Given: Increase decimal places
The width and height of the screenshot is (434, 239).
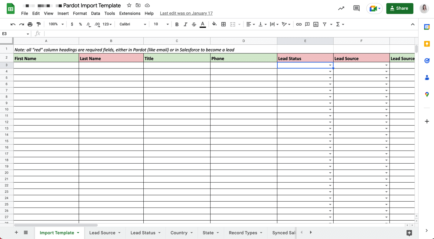Looking at the screenshot, I should click(97, 24).
